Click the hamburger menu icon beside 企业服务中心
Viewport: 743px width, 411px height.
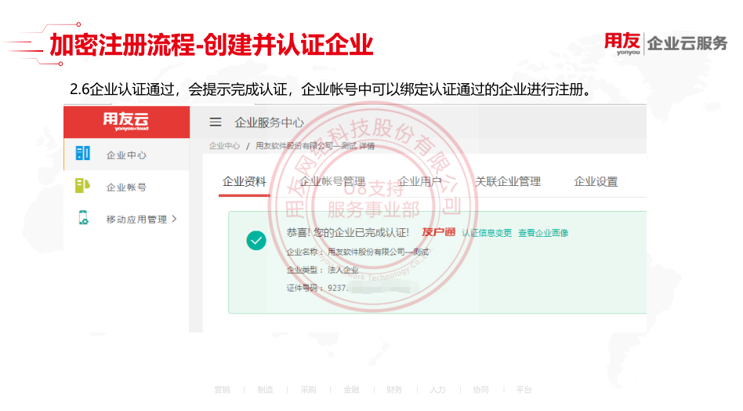click(x=216, y=122)
